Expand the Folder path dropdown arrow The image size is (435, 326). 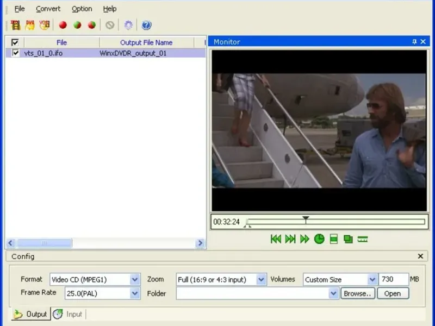pyautogui.click(x=333, y=293)
